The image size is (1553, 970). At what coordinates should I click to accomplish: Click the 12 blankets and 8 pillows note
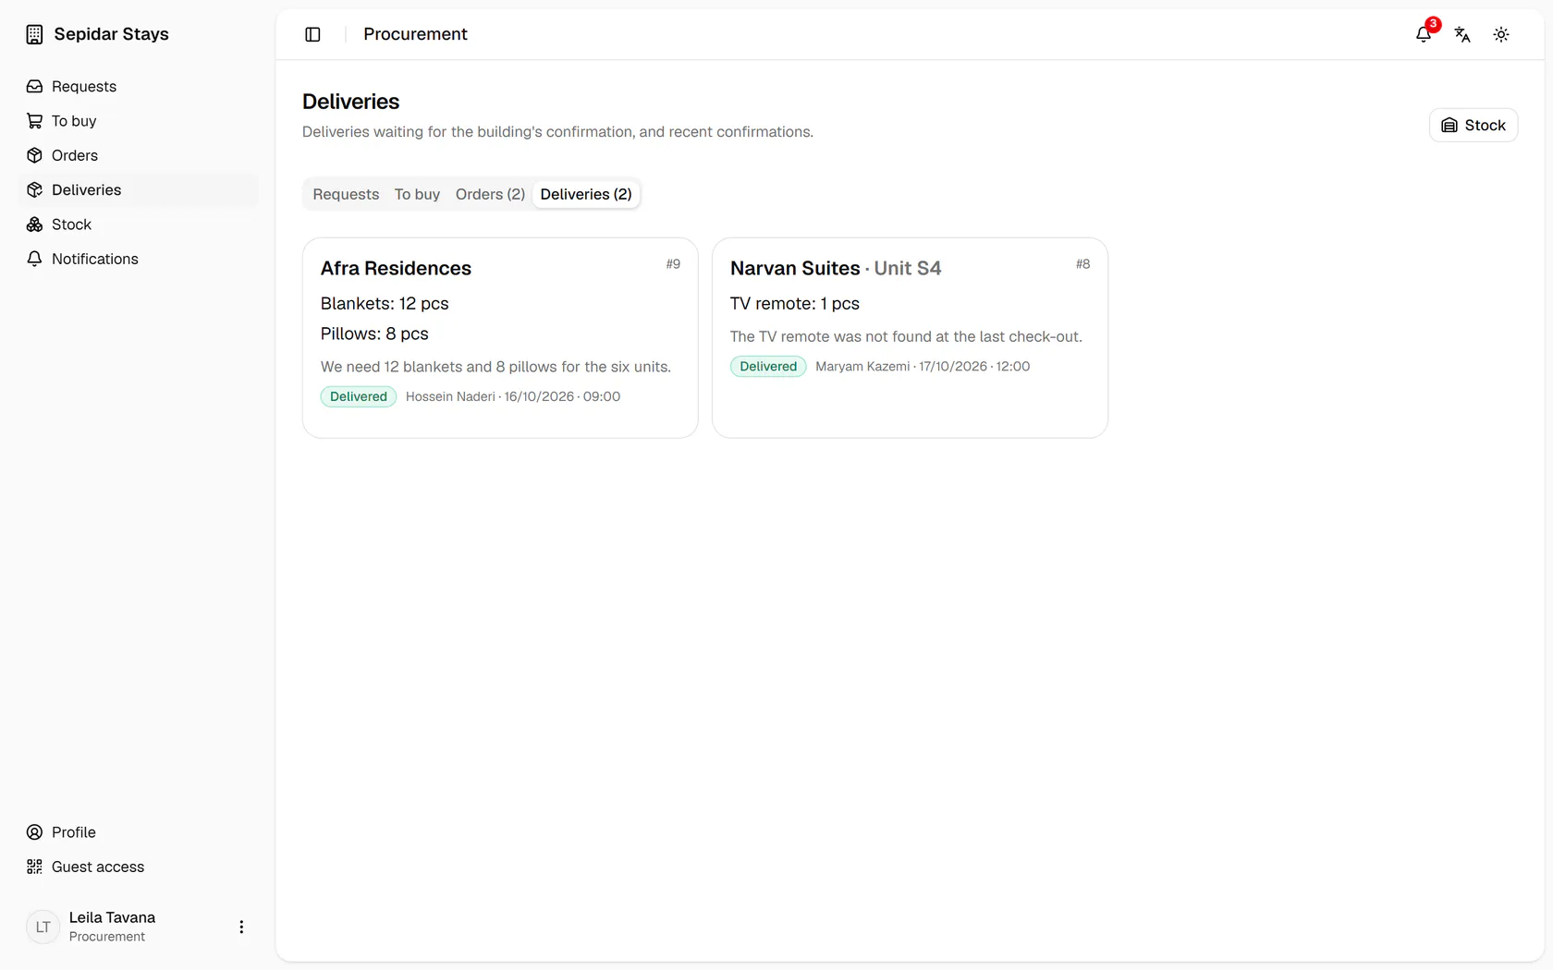(x=495, y=367)
